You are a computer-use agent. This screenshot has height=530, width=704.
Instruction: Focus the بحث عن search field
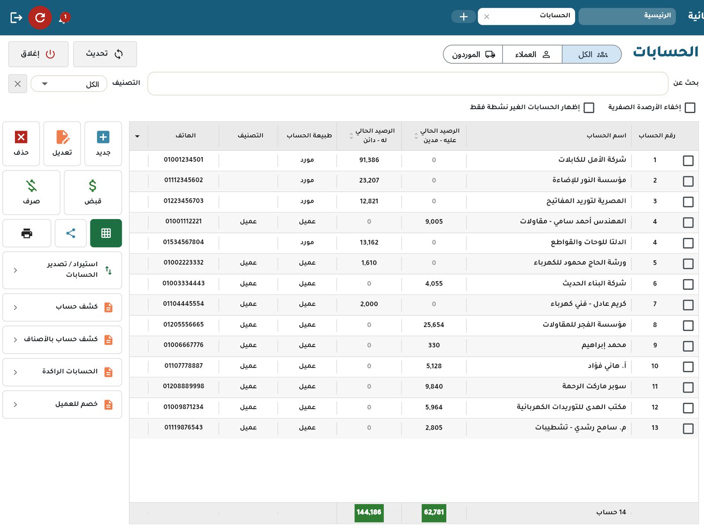[408, 84]
